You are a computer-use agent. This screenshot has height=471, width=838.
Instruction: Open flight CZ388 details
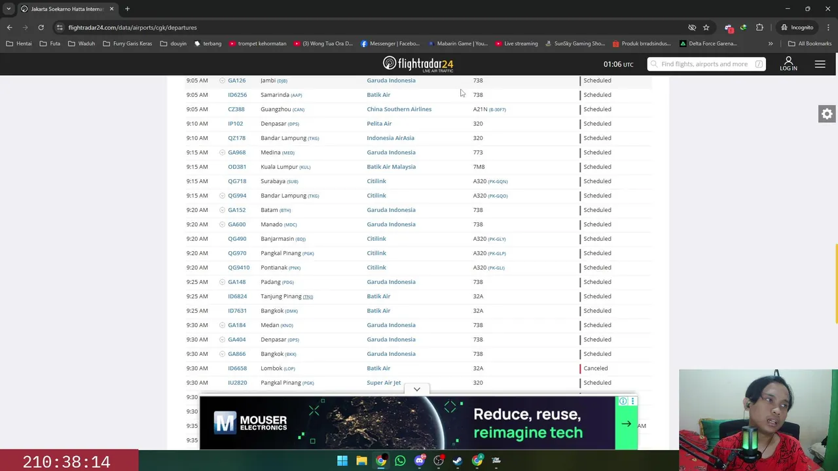point(236,109)
